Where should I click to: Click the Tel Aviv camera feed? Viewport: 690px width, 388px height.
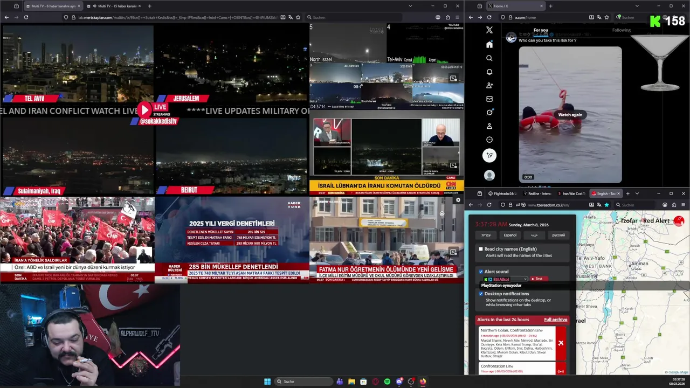pyautogui.click(x=77, y=64)
